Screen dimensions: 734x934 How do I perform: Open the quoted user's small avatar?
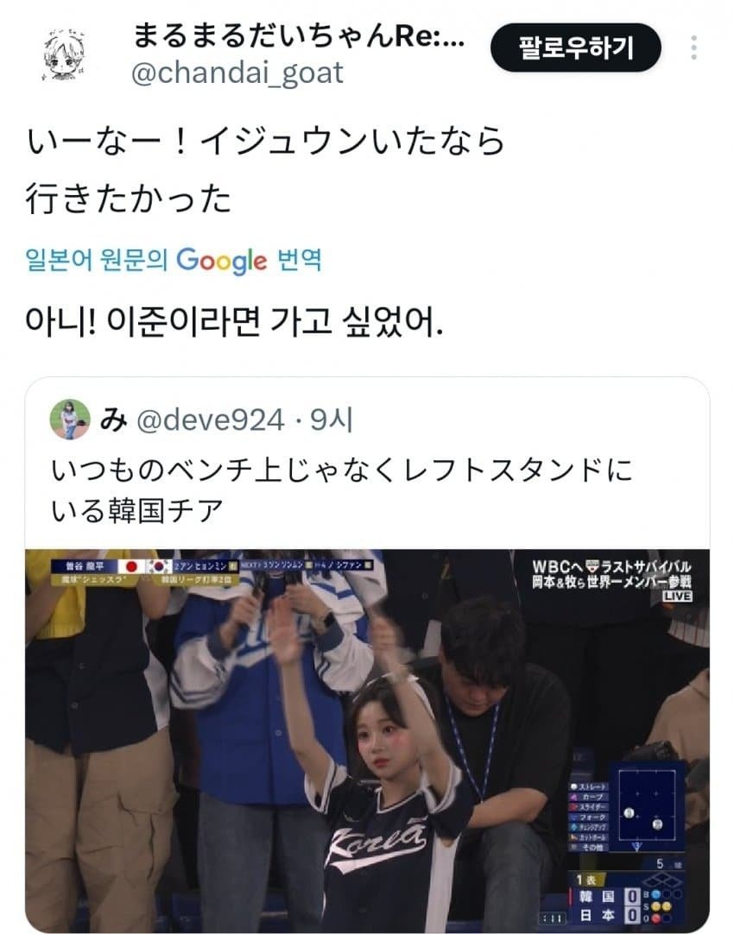click(x=70, y=420)
